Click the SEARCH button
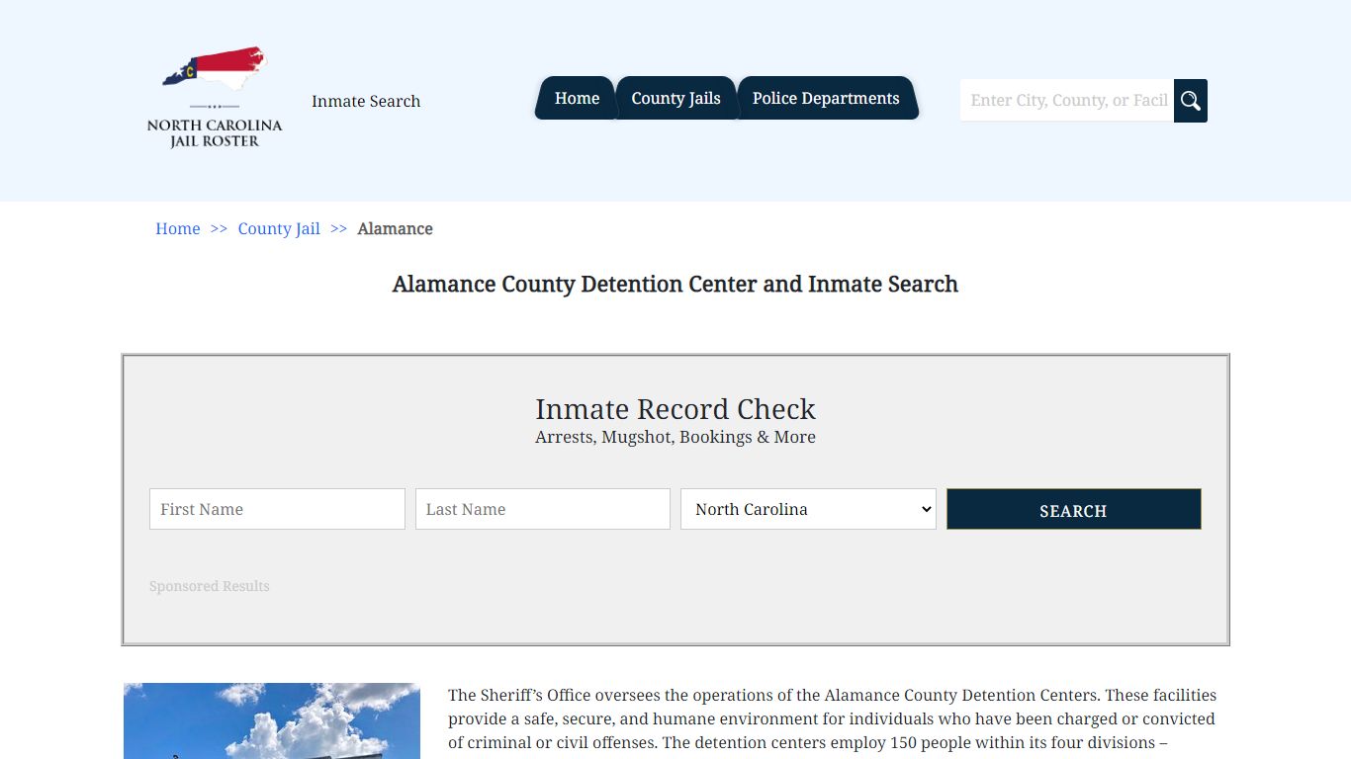The width and height of the screenshot is (1351, 759). pos(1074,509)
